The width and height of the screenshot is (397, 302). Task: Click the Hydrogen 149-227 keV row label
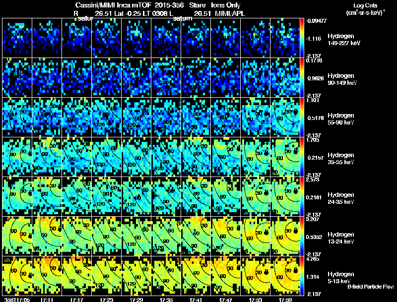343,40
